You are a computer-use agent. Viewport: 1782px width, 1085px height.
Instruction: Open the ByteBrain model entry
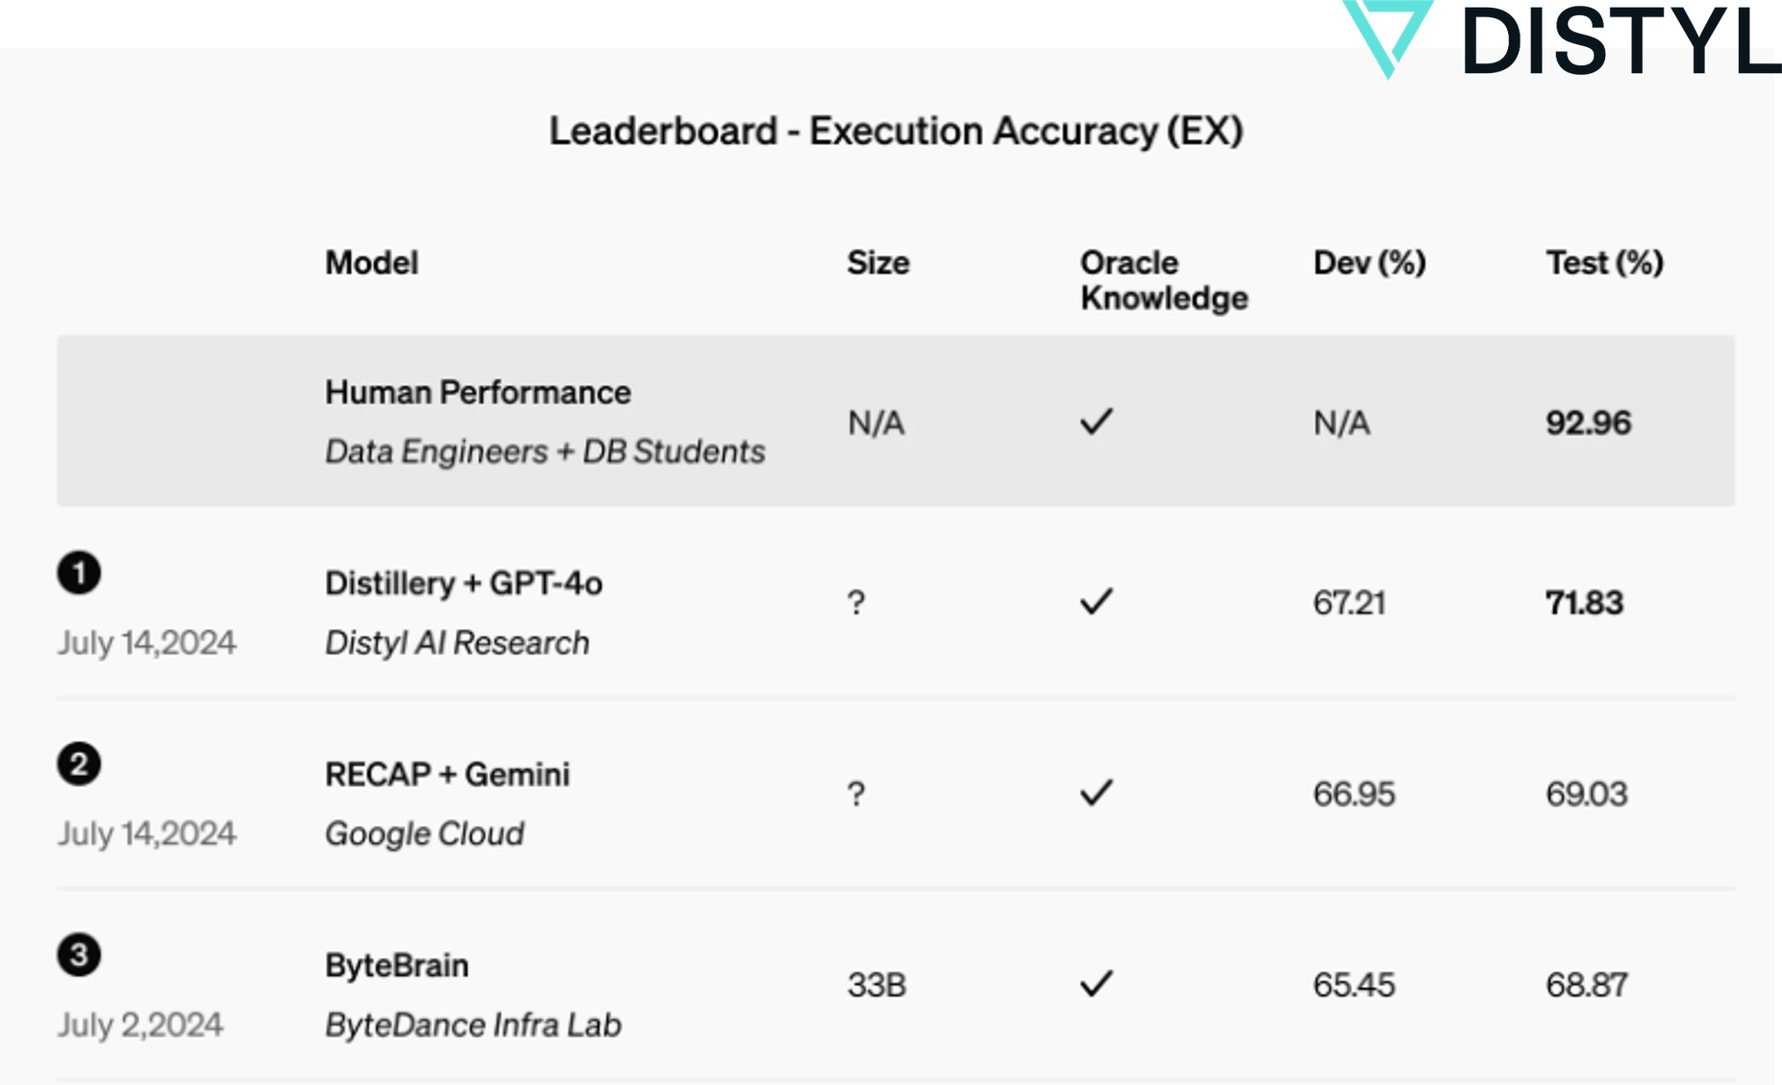tap(397, 966)
